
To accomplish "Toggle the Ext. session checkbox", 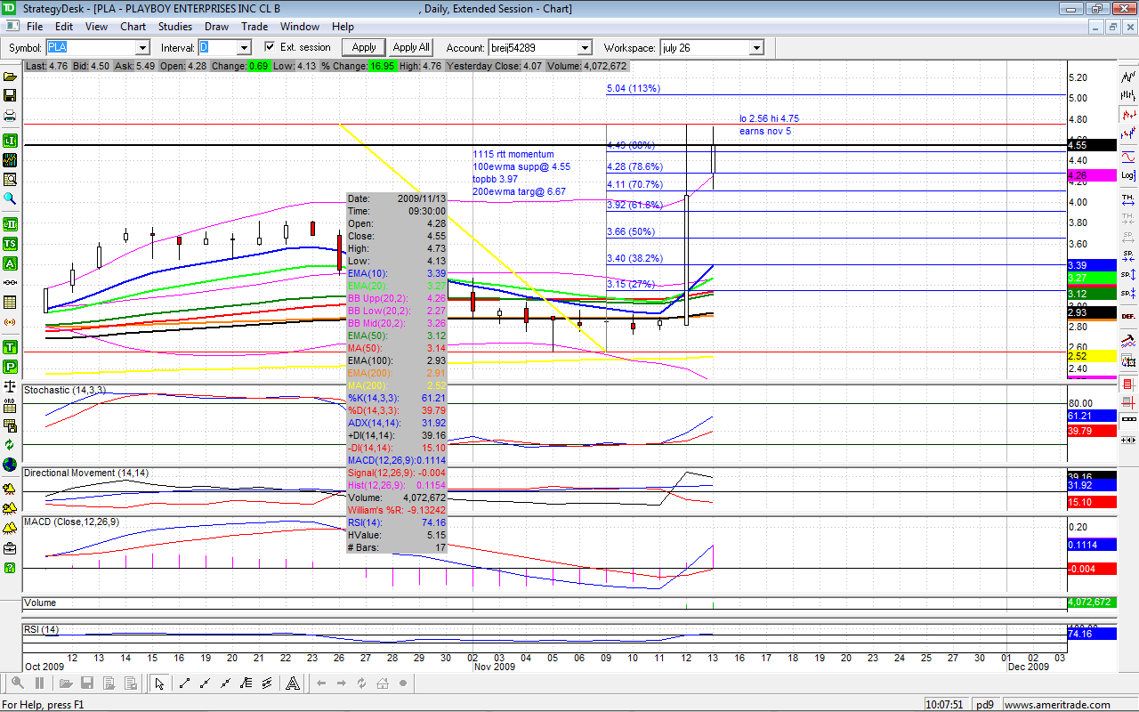I will tap(270, 47).
